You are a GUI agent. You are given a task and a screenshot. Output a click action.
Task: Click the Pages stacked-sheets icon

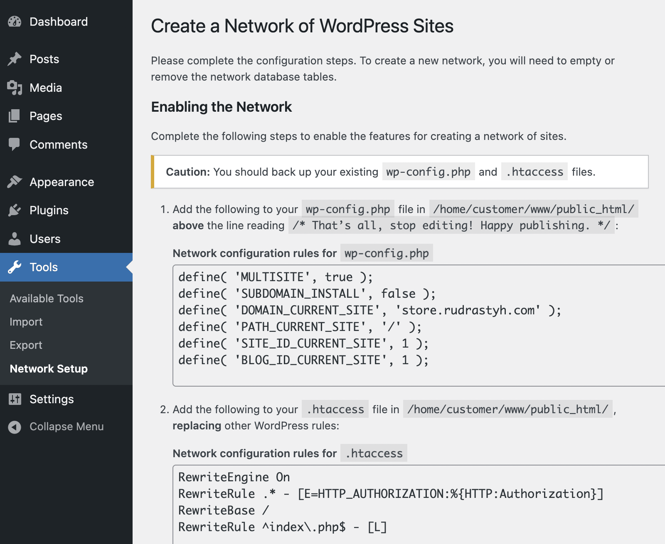point(15,116)
